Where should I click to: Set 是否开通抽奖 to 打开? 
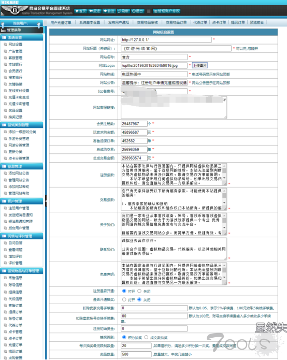124,299
